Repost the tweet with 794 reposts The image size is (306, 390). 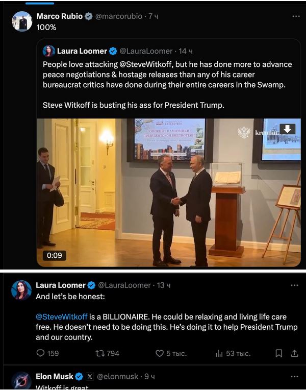(x=100, y=353)
